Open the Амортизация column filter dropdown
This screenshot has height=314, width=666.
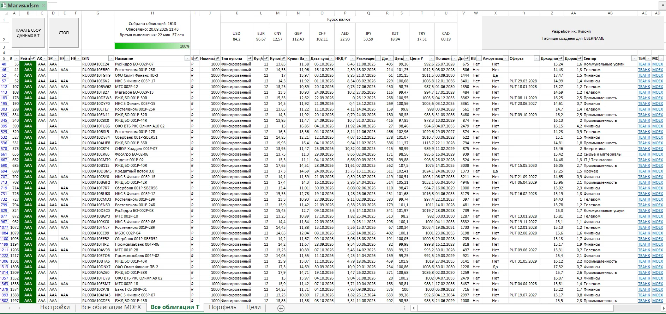tap(506, 58)
